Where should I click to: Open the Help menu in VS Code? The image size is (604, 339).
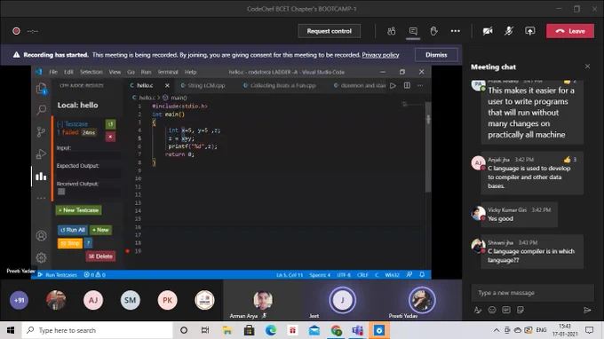click(x=190, y=72)
